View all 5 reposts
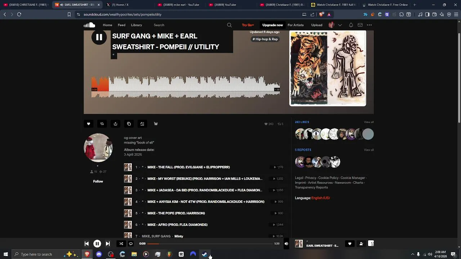 tap(369, 150)
